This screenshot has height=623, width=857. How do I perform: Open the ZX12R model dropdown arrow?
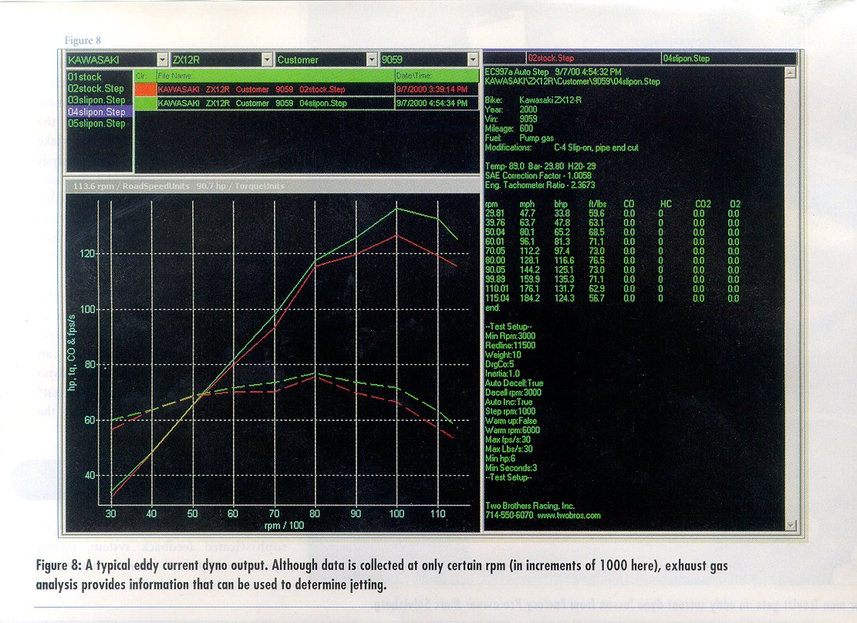click(267, 59)
